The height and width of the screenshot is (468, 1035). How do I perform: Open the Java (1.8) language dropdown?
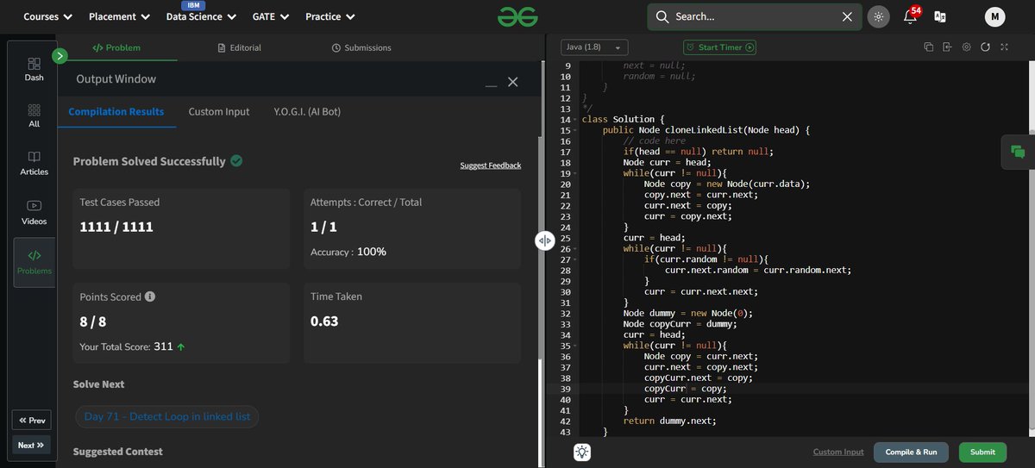tap(594, 47)
